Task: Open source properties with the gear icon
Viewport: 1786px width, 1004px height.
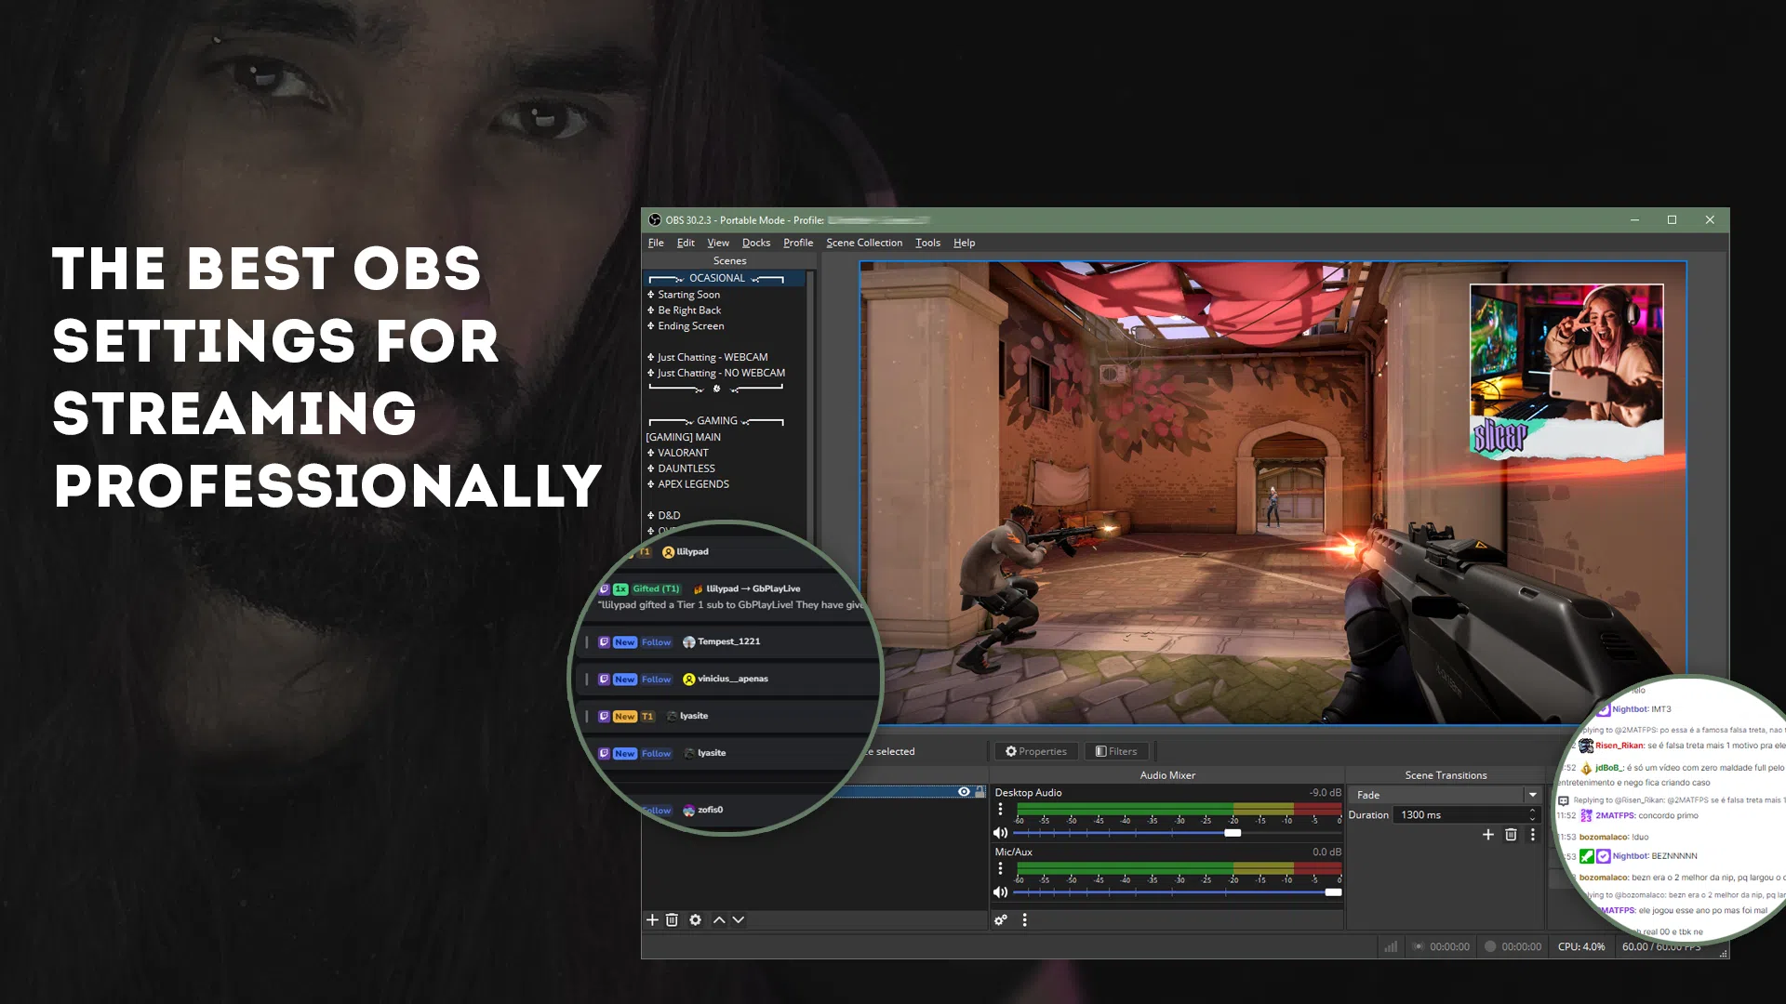Action: tap(696, 919)
